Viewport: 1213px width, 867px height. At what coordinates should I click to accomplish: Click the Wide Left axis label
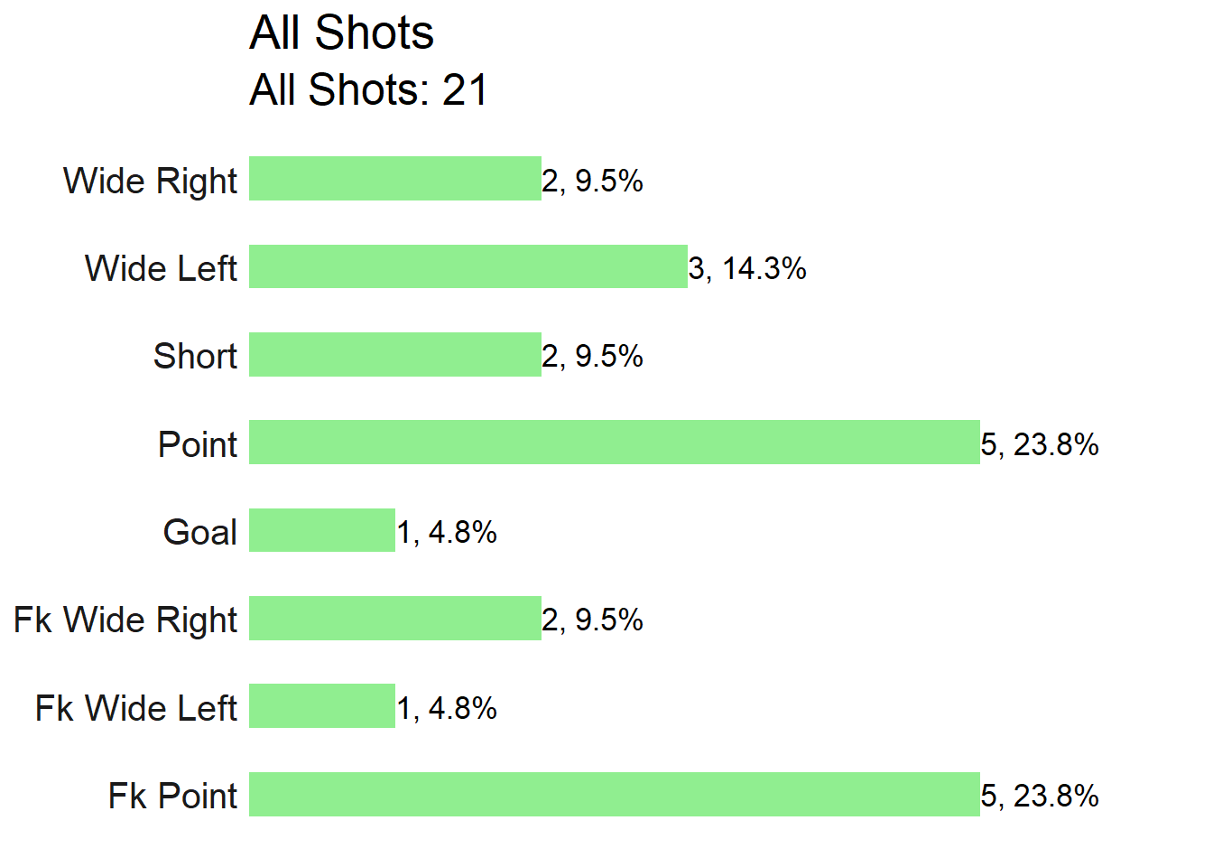coord(161,268)
